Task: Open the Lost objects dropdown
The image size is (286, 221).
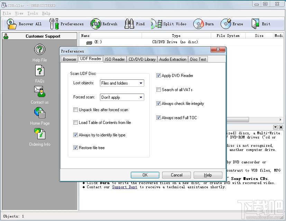Action: pyautogui.click(x=122, y=83)
